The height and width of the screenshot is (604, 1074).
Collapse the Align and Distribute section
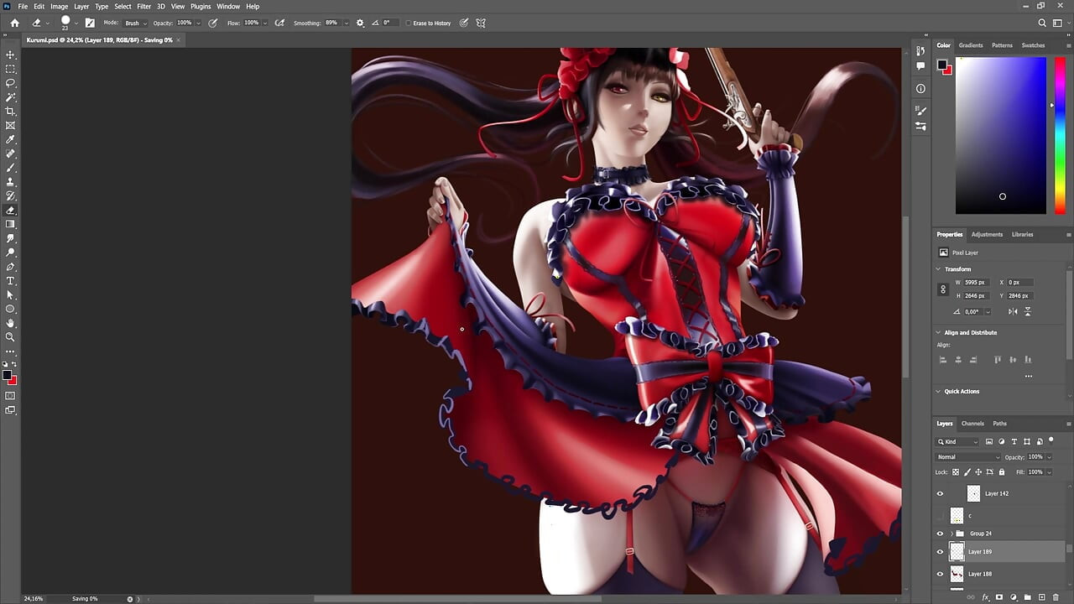938,332
